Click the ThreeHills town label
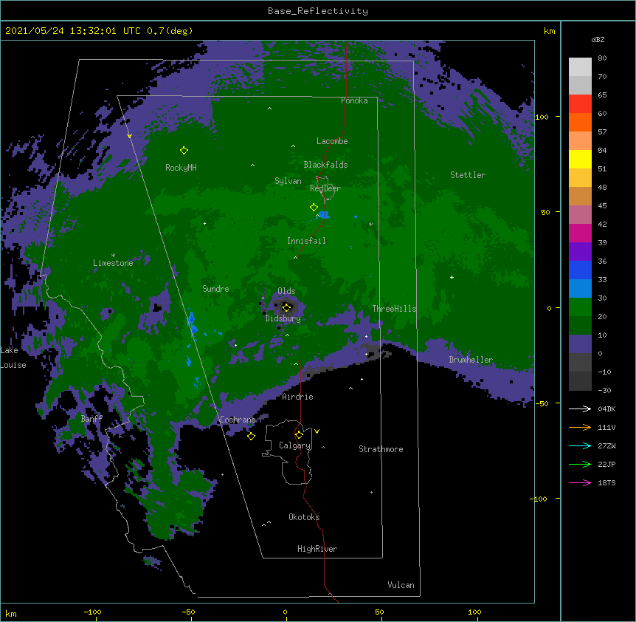 click(x=395, y=309)
